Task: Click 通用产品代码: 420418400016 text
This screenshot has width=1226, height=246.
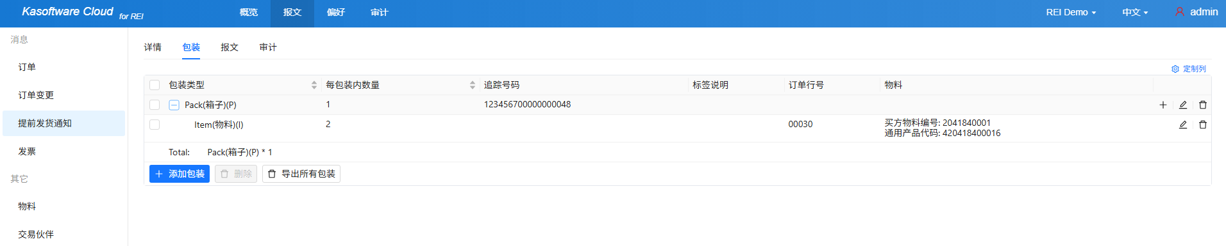Action: point(943,133)
